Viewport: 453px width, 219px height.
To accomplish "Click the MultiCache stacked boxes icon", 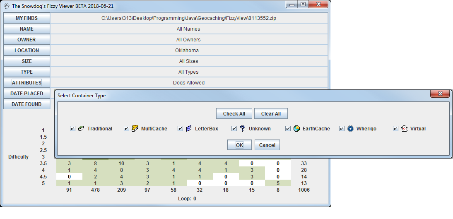I will (x=135, y=129).
